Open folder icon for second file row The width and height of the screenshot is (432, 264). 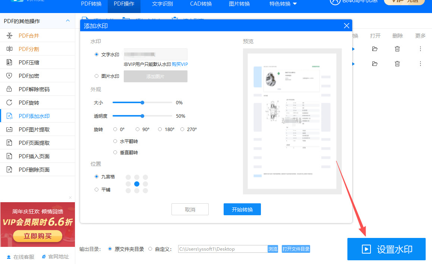click(375, 64)
